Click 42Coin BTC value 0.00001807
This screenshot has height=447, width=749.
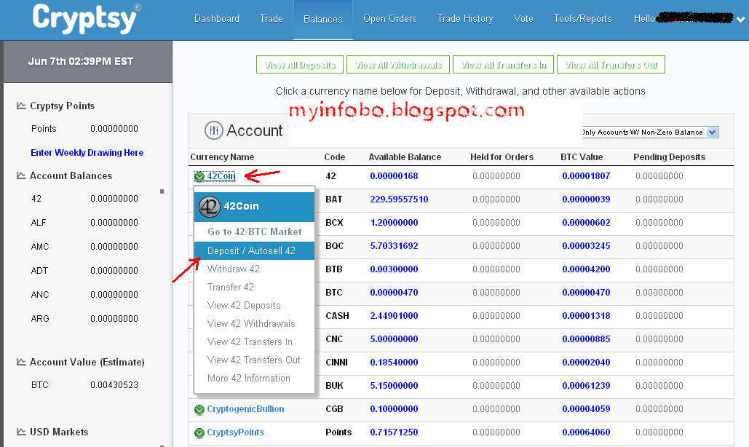586,175
